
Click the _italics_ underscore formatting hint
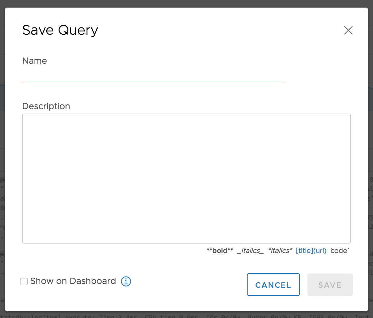click(x=250, y=251)
